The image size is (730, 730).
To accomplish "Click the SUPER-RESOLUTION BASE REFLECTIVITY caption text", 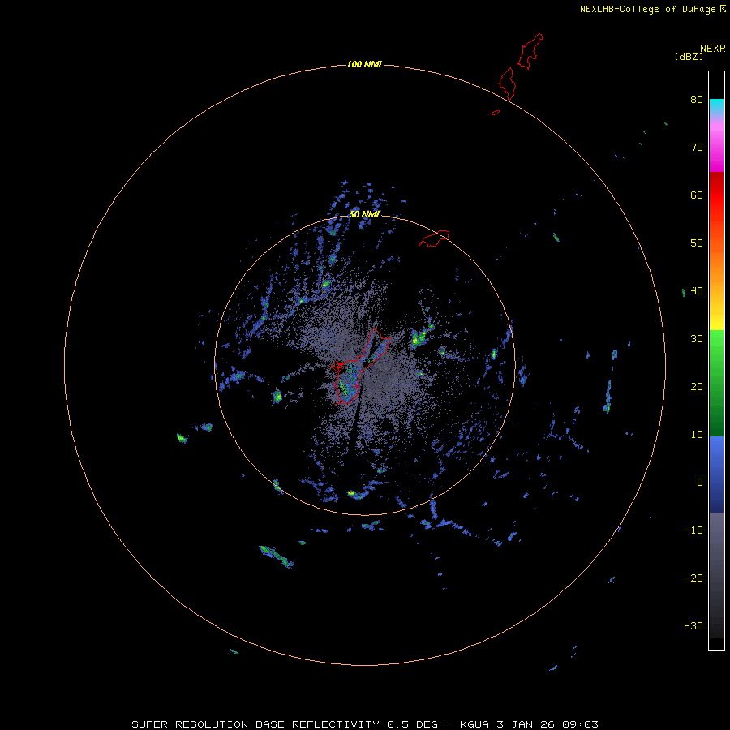I will [254, 724].
